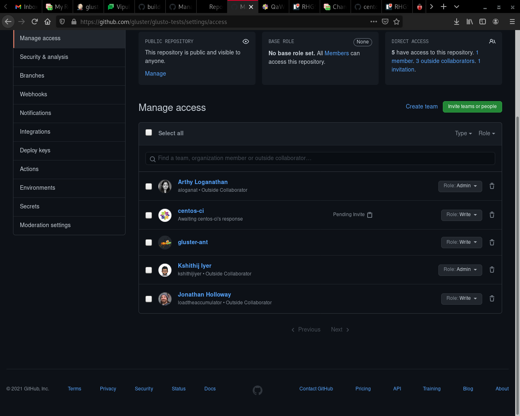This screenshot has width=520, height=416.
Task: Go back to the previous page
Action: (x=8, y=22)
